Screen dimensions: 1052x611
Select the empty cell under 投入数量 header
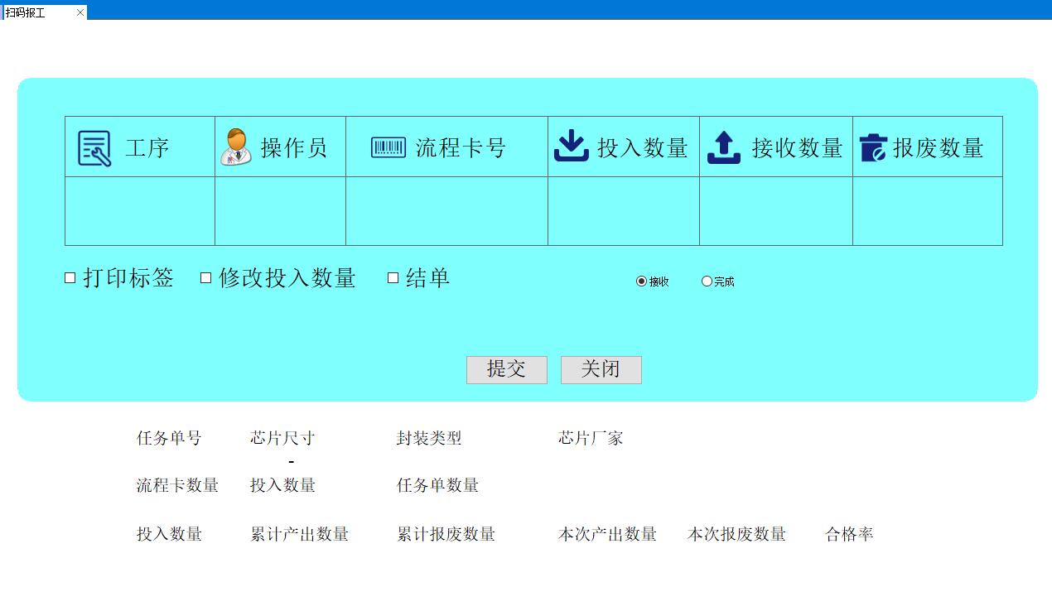pyautogui.click(x=624, y=211)
